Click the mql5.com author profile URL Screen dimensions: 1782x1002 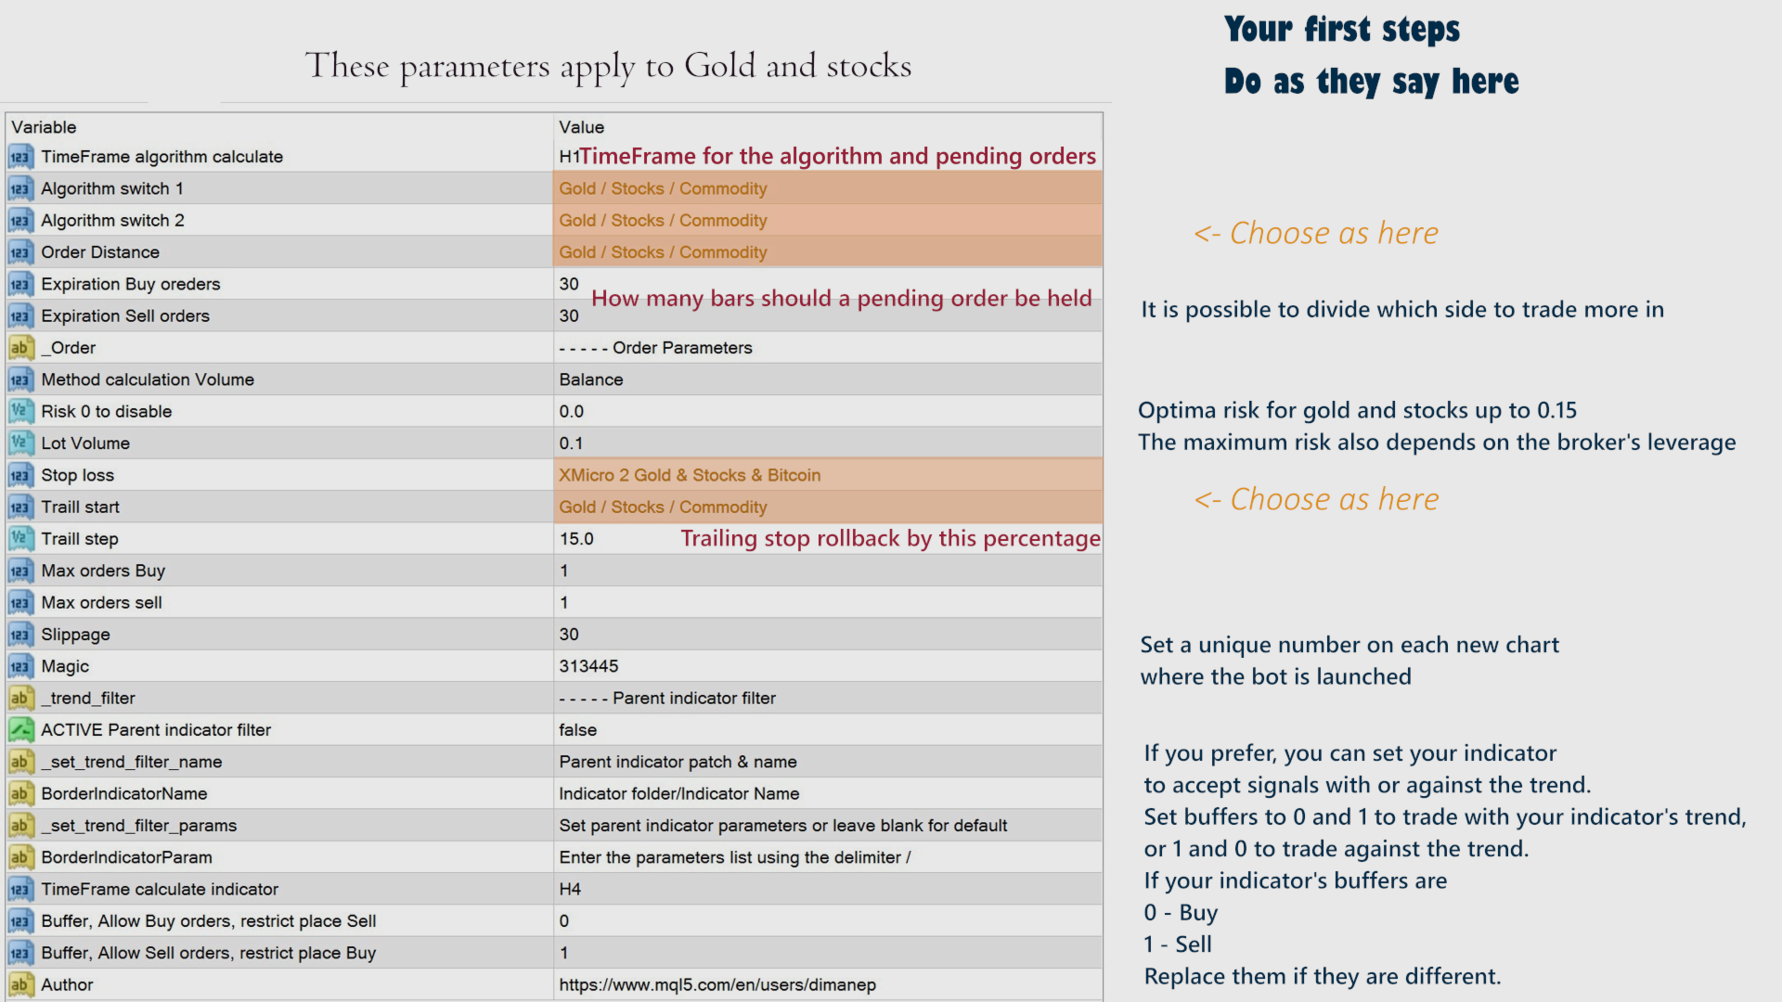pos(717,985)
